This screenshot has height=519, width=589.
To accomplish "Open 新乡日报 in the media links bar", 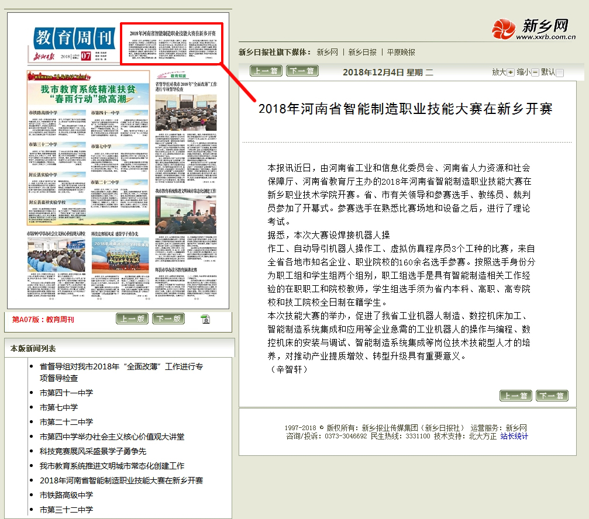I will (x=363, y=52).
